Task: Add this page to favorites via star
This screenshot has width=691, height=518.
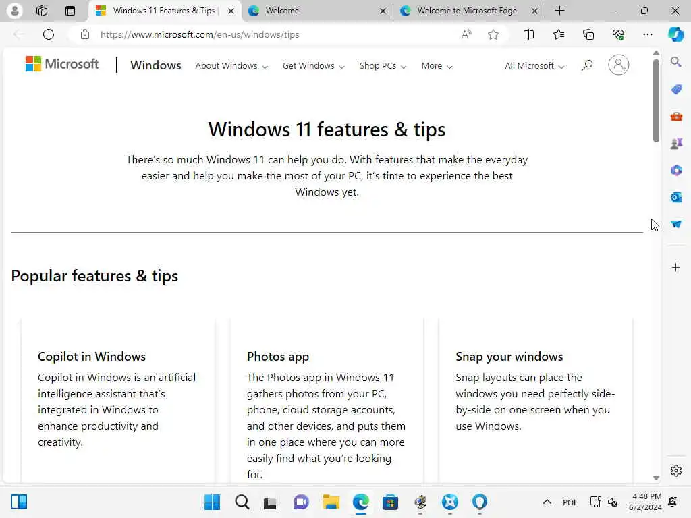Action: click(x=493, y=34)
